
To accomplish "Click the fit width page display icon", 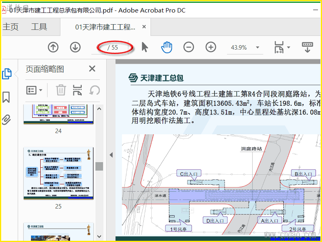I will coord(279,47).
